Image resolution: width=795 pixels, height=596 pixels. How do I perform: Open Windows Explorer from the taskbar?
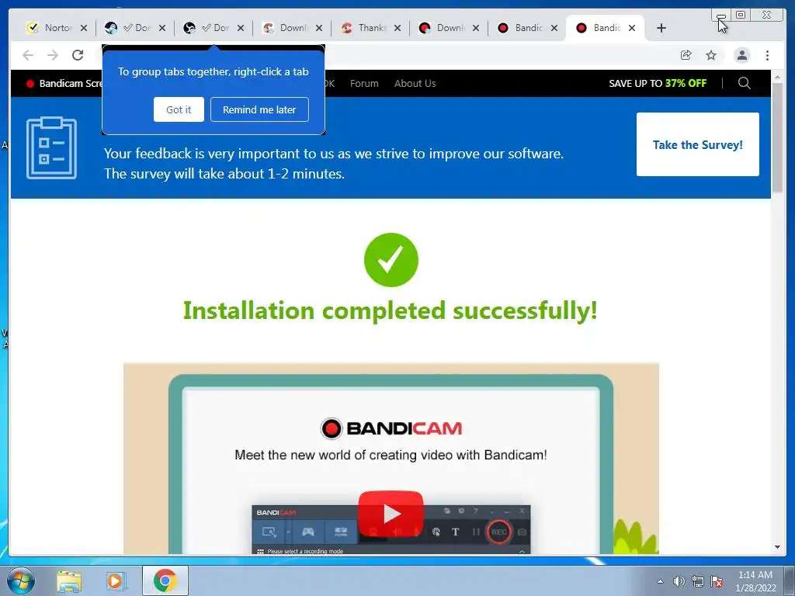(69, 581)
